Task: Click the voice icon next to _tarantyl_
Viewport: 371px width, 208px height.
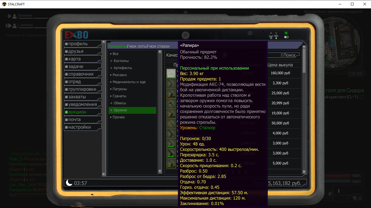Action: [9, 26]
